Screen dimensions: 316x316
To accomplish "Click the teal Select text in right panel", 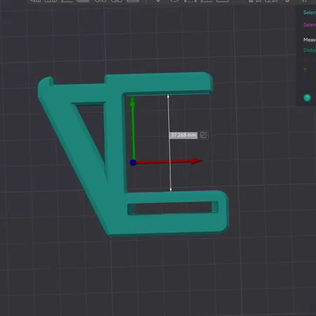I will 310,13.
